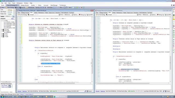Open the Workspaces menu
Screen dimensions: 175x98
[x=19, y=3]
